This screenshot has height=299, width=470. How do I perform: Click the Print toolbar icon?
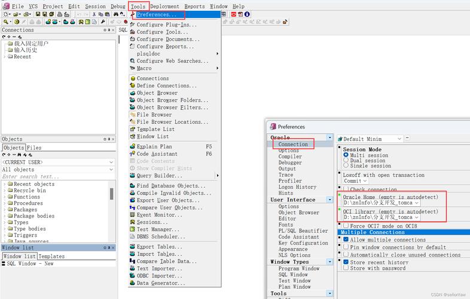coord(59,14)
